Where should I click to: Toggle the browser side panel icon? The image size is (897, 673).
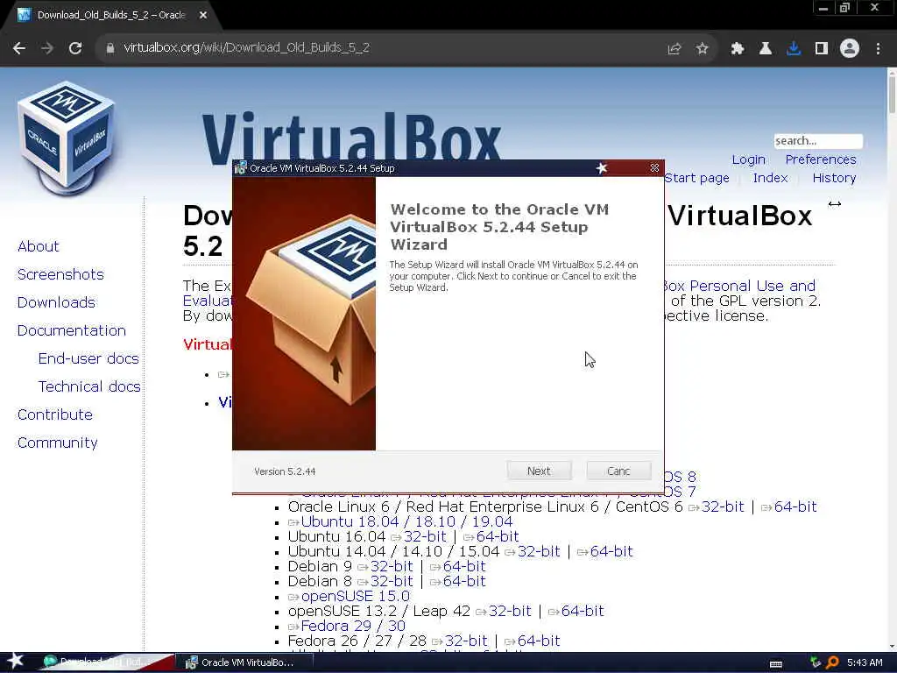[x=822, y=49]
